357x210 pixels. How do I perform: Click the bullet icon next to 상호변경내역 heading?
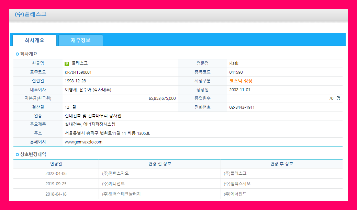17,154
